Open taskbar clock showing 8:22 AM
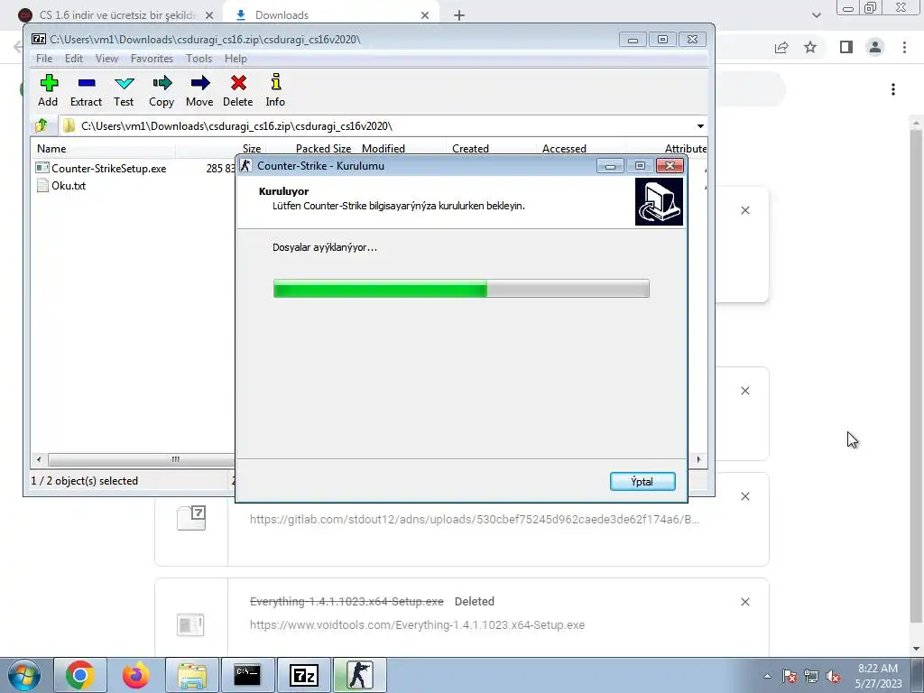 click(878, 676)
